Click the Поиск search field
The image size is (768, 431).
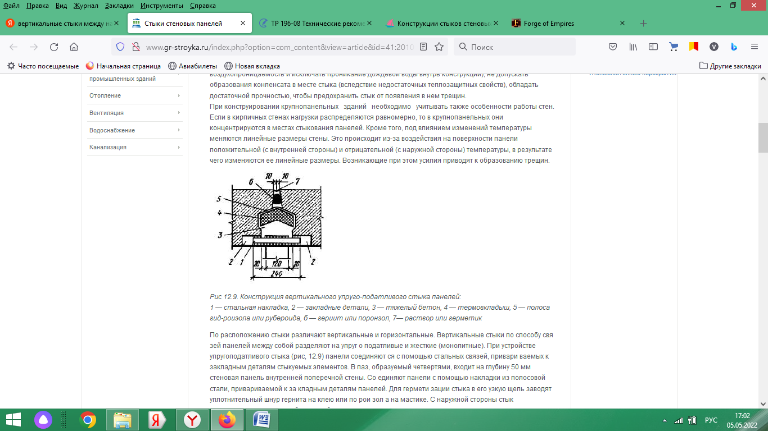tap(514, 47)
